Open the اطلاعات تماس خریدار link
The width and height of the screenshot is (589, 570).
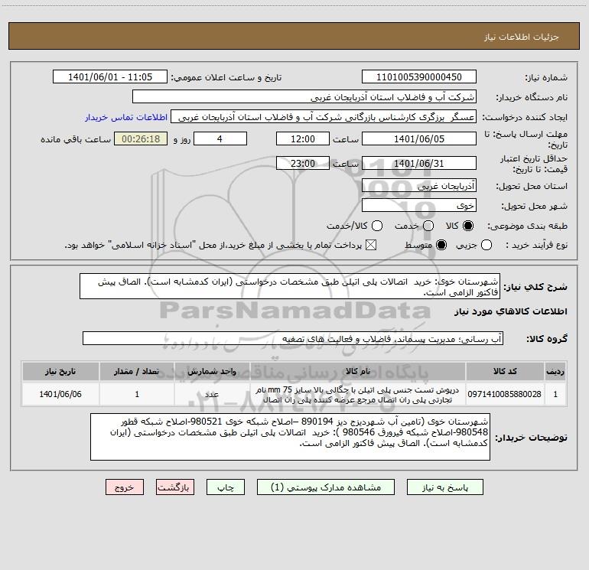coord(126,117)
